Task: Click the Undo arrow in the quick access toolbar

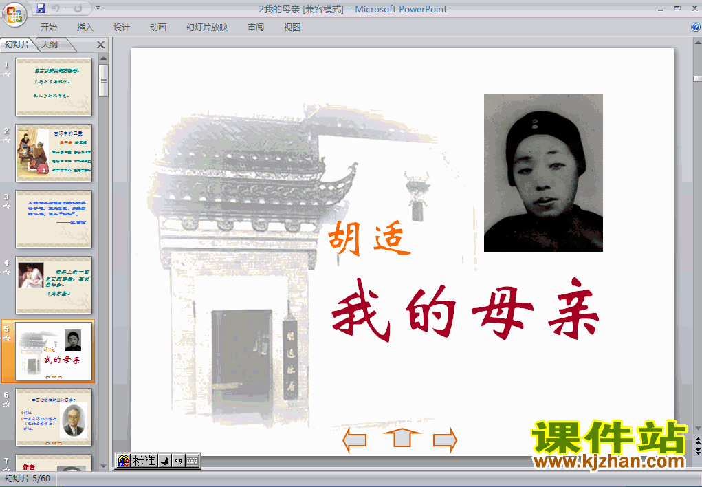Action: 56,8
